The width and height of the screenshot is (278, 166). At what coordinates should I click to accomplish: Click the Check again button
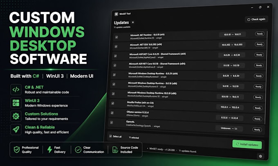point(256,20)
